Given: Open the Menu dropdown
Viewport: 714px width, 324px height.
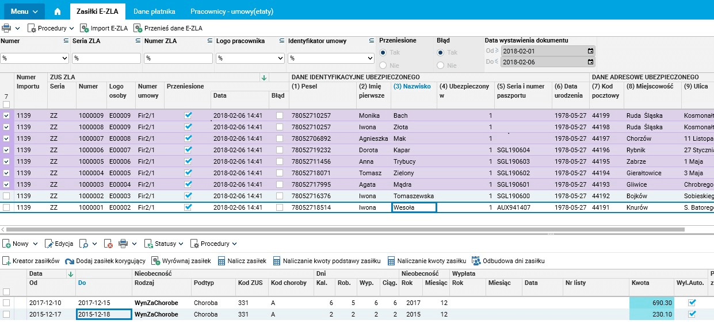Looking at the screenshot, I should pyautogui.click(x=24, y=11).
